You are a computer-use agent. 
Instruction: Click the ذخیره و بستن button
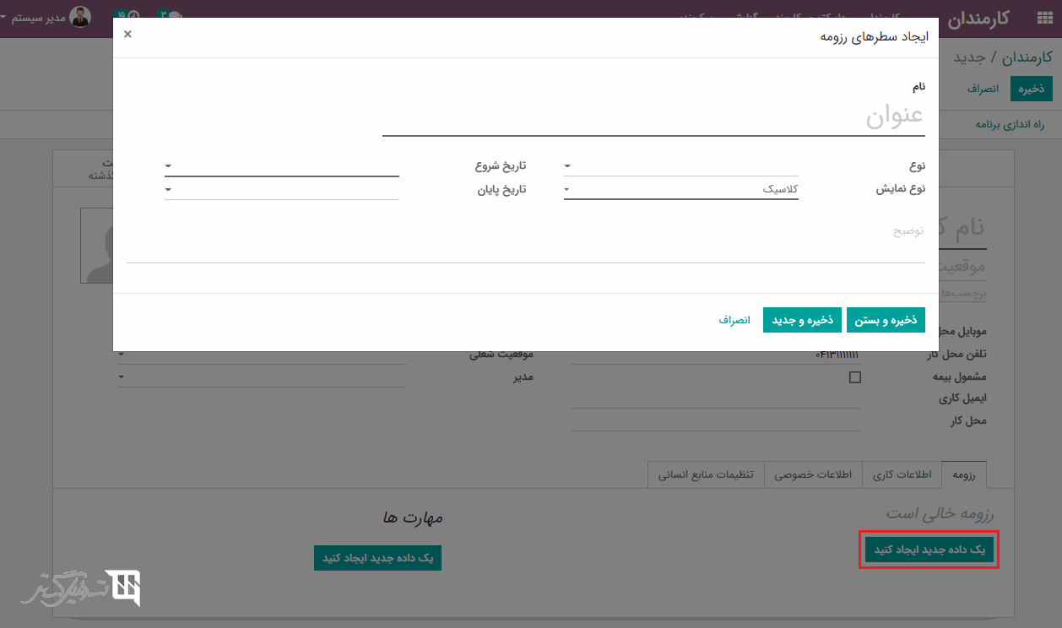886,320
